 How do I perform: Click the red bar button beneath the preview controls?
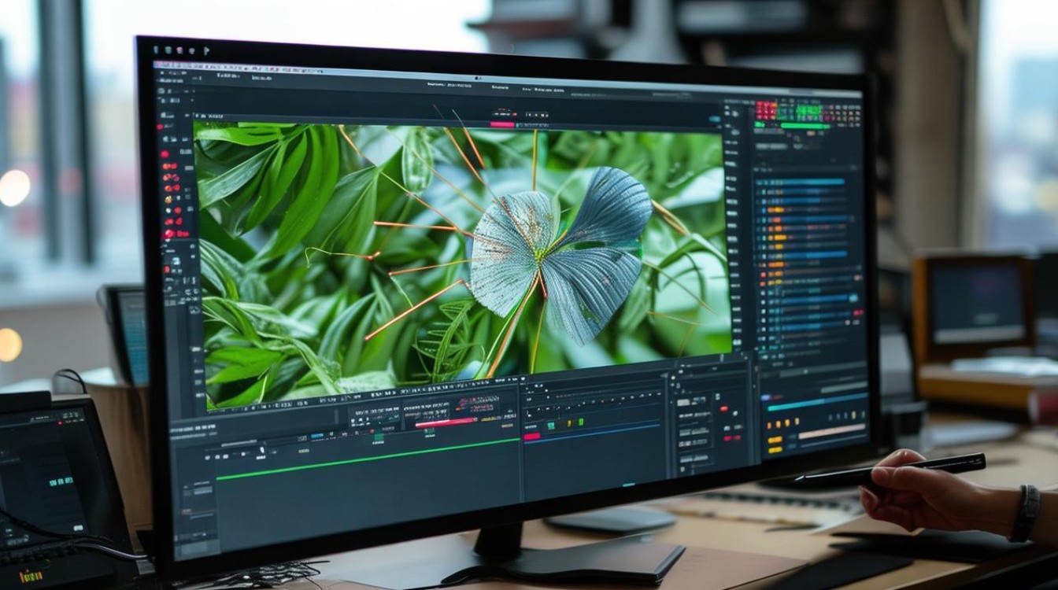[446, 423]
